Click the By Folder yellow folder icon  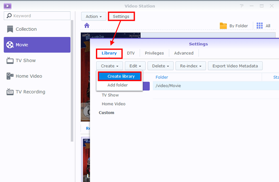[223, 26]
